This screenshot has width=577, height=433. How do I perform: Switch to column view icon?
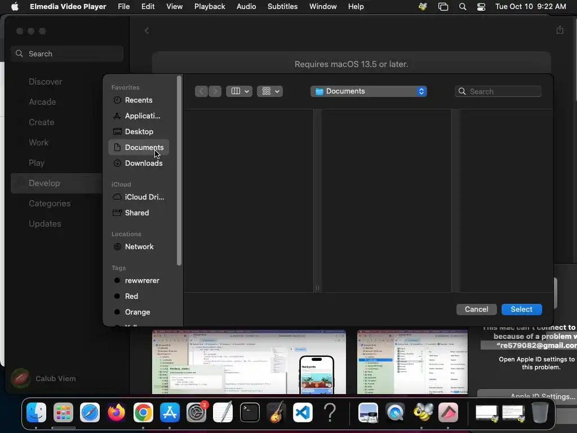236,91
